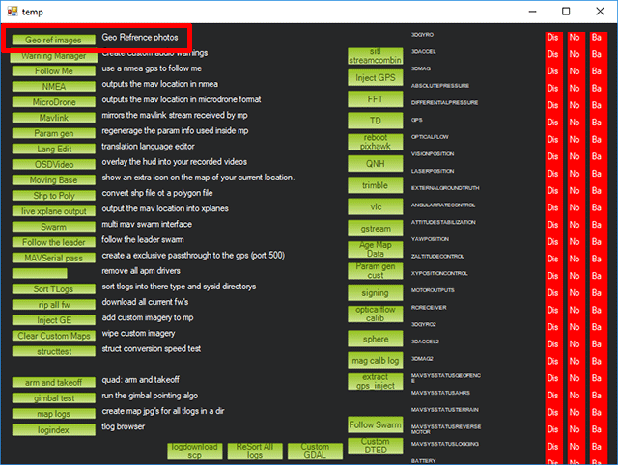Click the Geo ref images button

[x=53, y=40]
